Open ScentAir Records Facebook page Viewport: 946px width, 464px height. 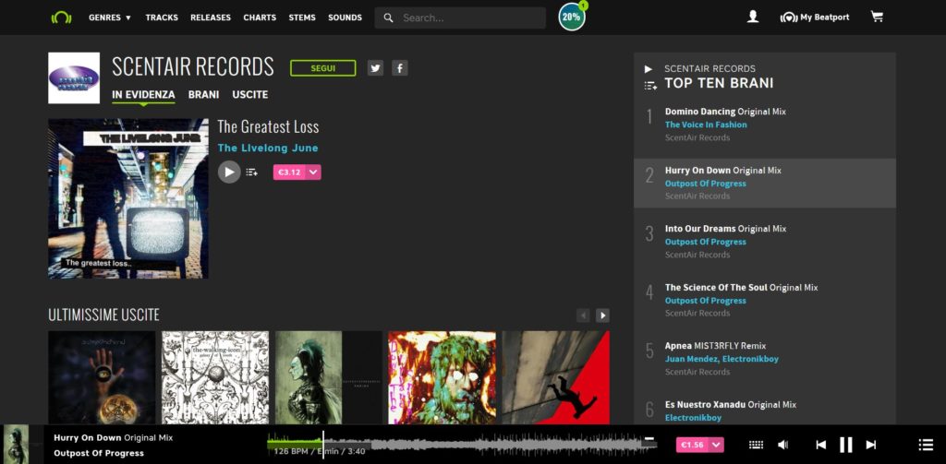point(399,68)
